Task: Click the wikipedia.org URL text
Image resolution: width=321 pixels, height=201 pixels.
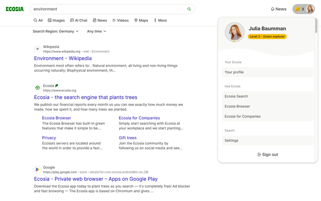Action: pyautogui.click(x=76, y=51)
